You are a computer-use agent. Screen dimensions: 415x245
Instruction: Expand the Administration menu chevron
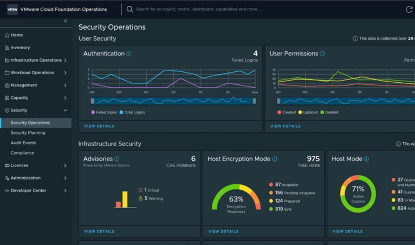tap(65, 178)
